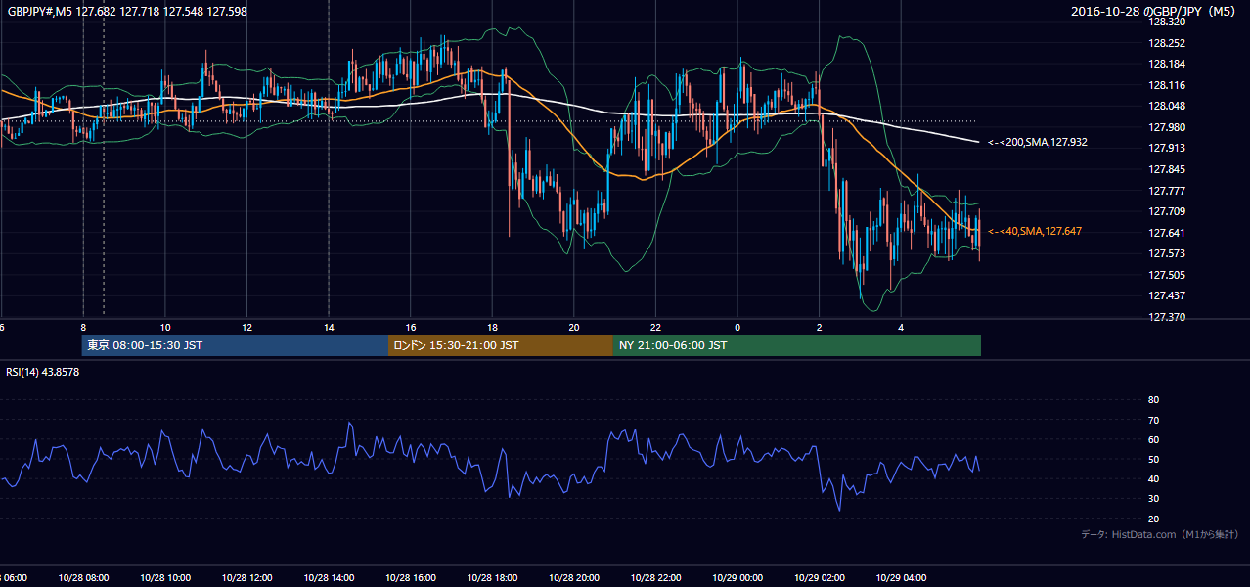
Task: Click the 128.048 price axis label
Action: click(1166, 107)
